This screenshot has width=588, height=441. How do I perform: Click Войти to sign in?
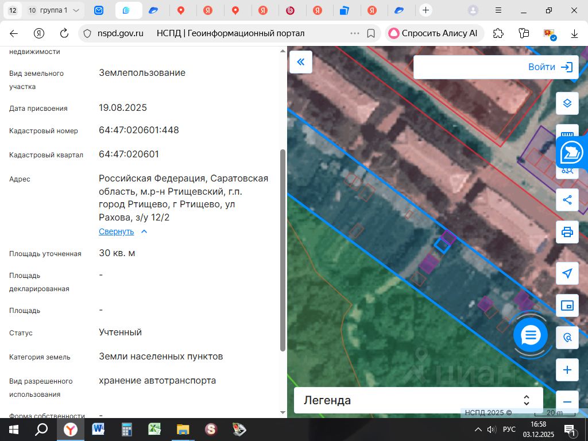[x=550, y=67]
